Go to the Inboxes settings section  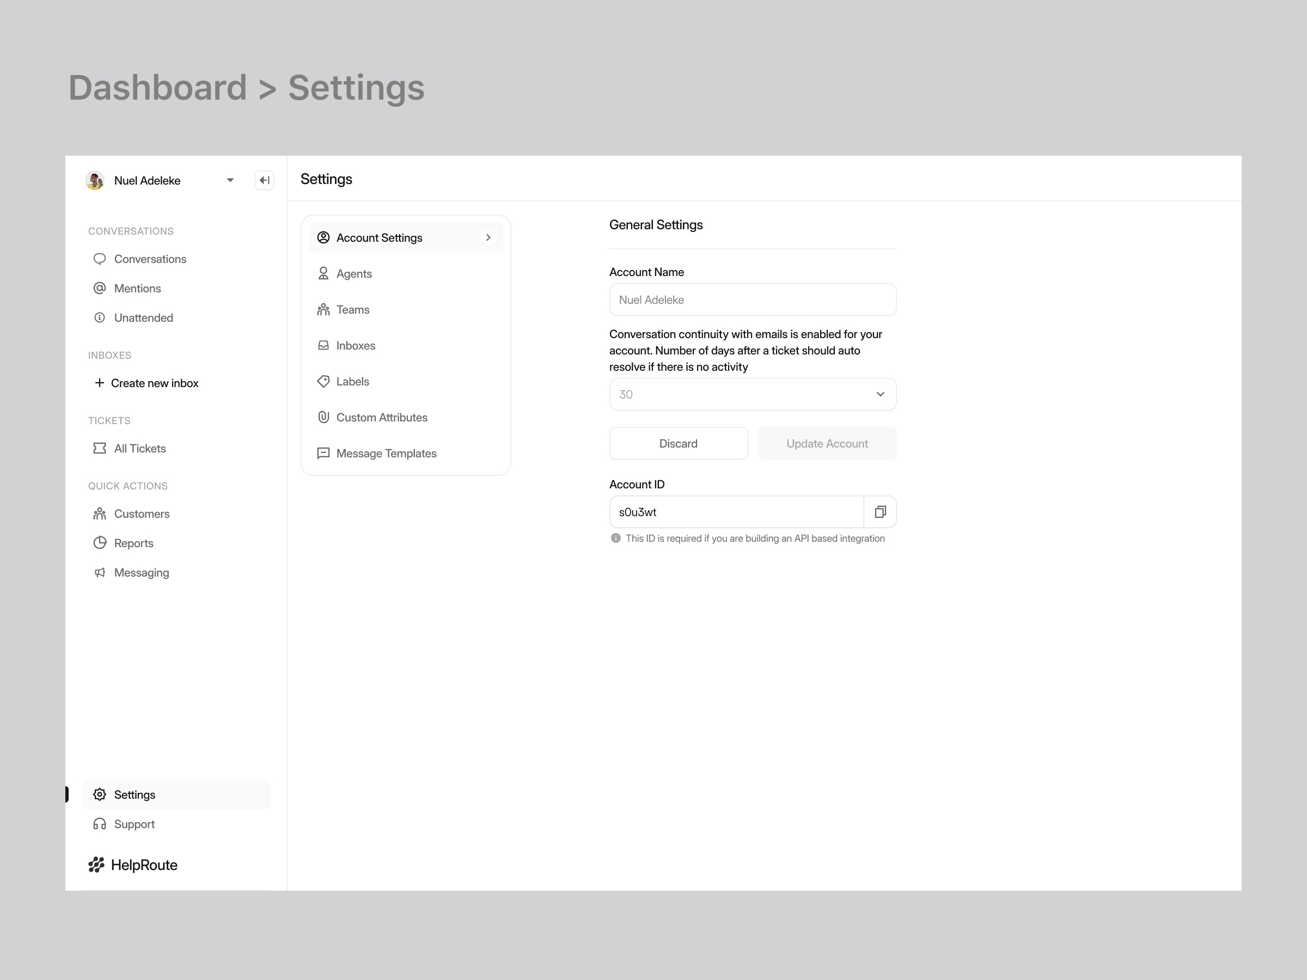click(355, 346)
